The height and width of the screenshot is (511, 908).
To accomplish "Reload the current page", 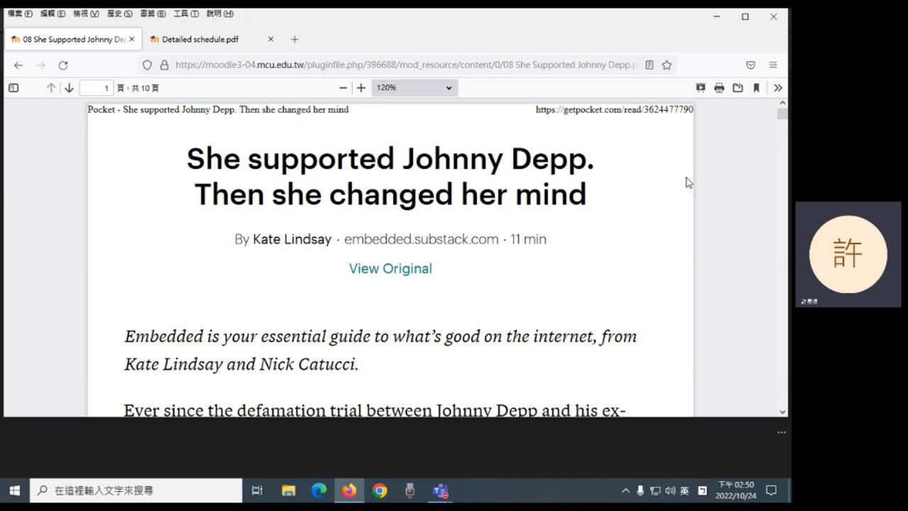I will [x=63, y=65].
